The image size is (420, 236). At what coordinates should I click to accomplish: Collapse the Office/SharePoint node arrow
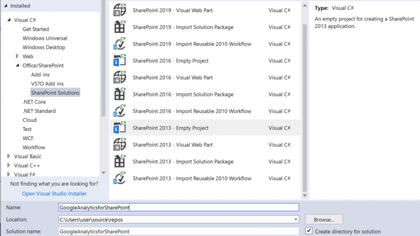[17, 65]
